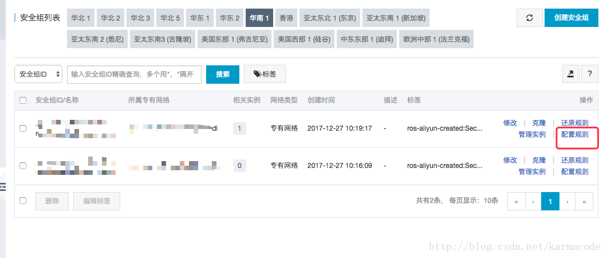
Task: Switch to 中东东部 1 (迪拜) region
Action: (367, 39)
